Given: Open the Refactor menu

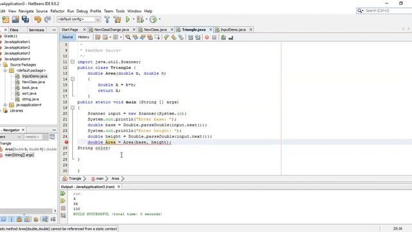Looking at the screenshot, I should [x=57, y=11].
